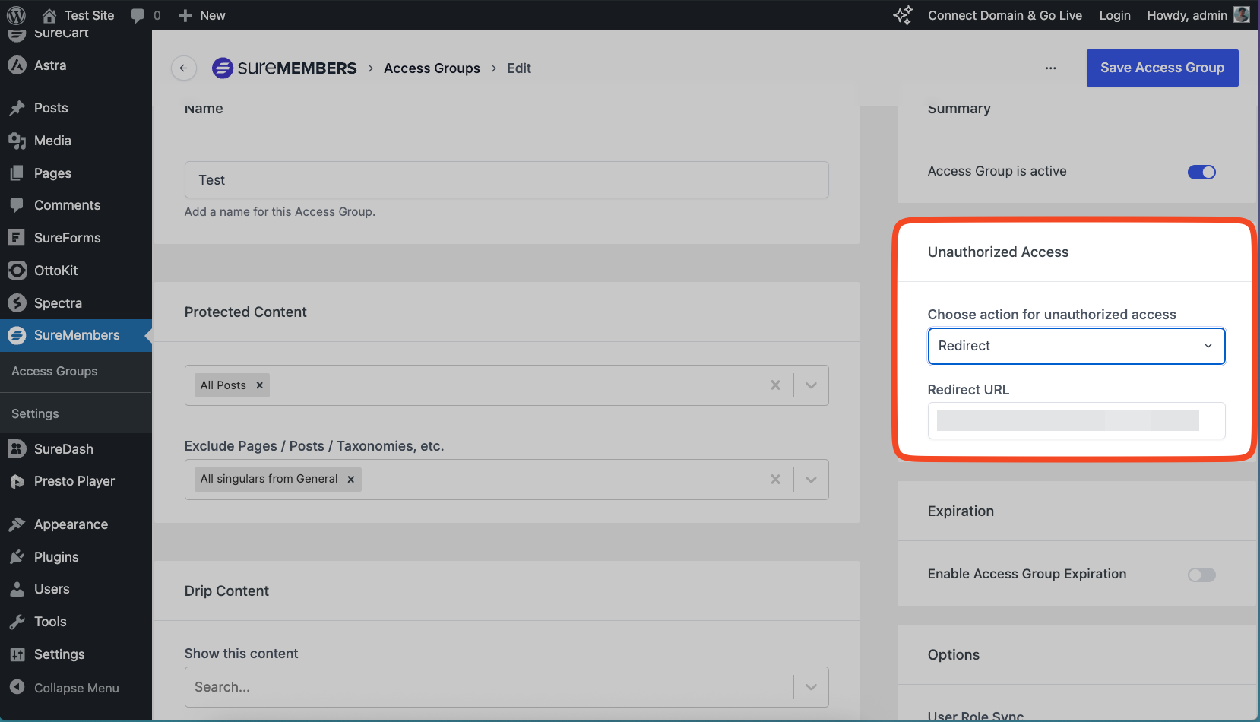Click the Tools wrench icon
This screenshot has height=722, width=1260.
tap(17, 622)
